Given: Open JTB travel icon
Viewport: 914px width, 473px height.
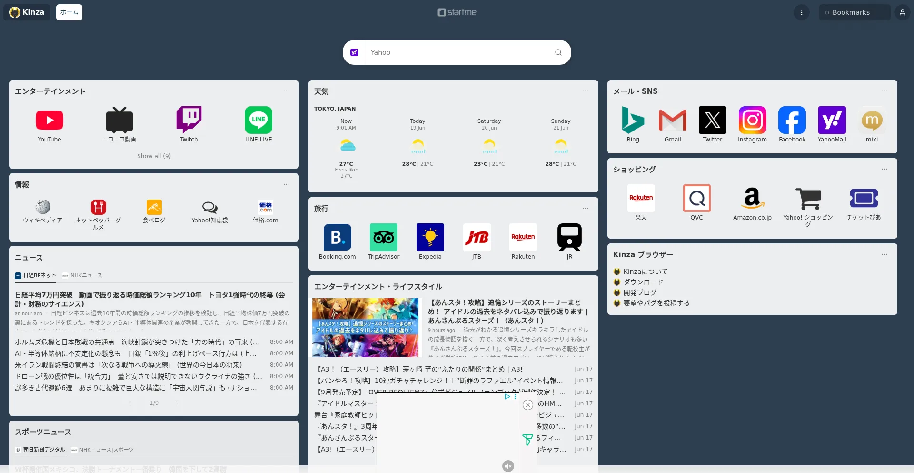Looking at the screenshot, I should (x=477, y=237).
